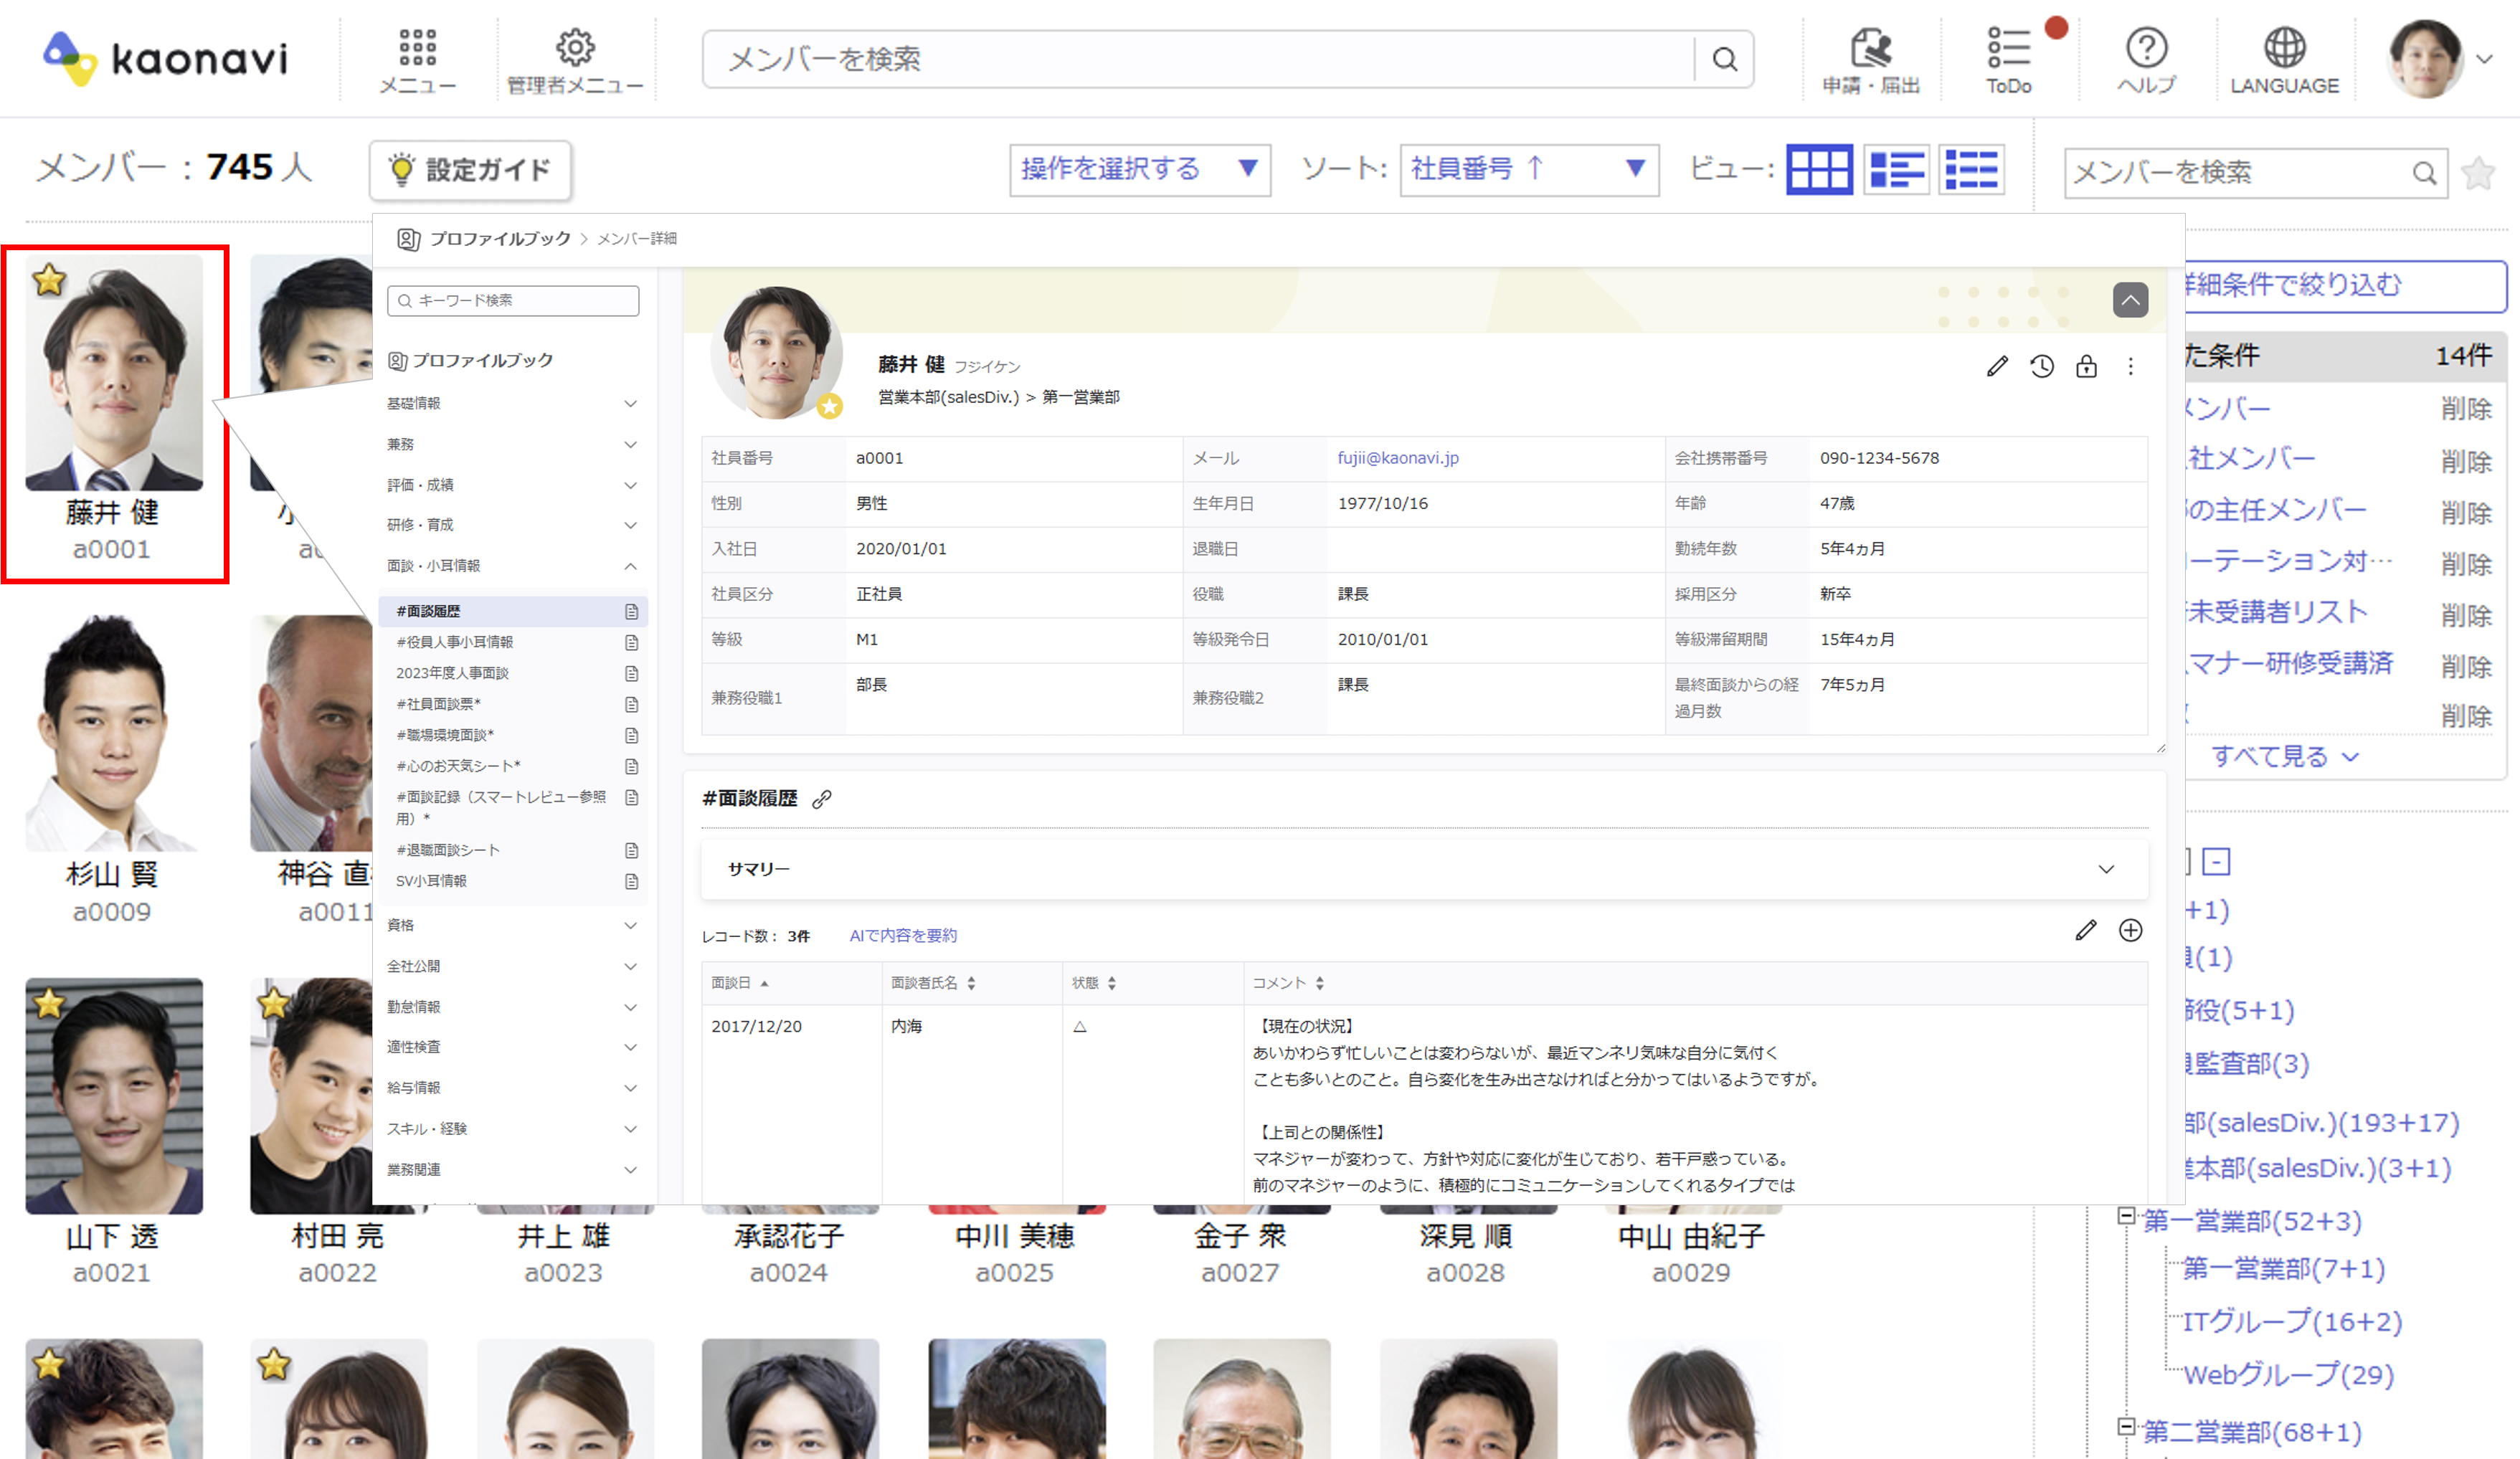Select #役員人事小耳情報 in the sidebar
Image resolution: width=2520 pixels, height=1459 pixels.
point(455,642)
